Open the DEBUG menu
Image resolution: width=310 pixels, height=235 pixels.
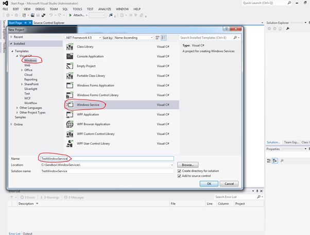[x=40, y=9]
